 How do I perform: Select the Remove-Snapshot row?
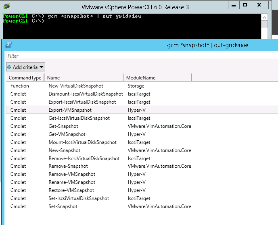(142, 166)
